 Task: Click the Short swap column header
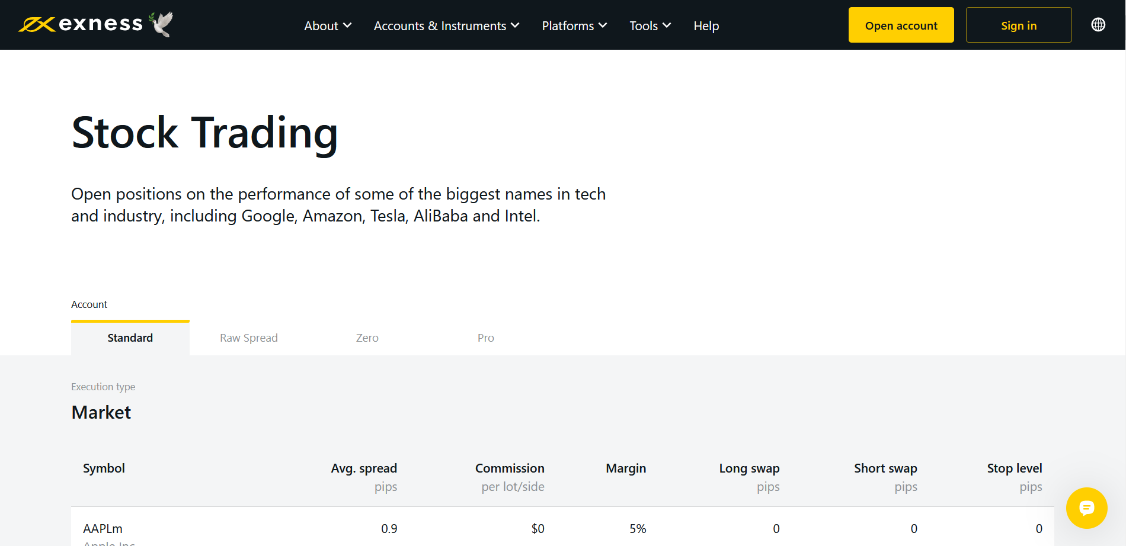885,468
